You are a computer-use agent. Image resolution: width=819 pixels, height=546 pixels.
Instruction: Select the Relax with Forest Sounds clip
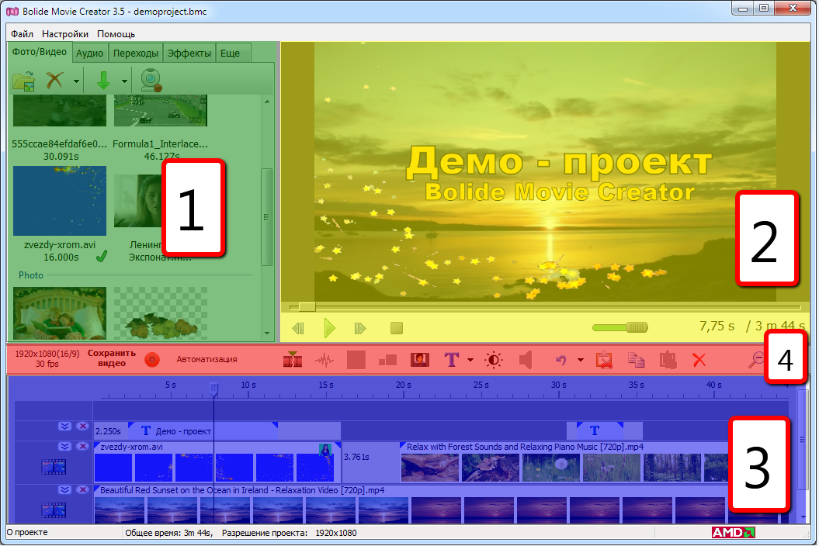(564, 462)
